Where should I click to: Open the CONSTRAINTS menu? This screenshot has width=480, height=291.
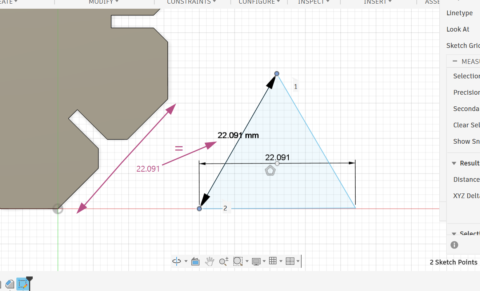click(191, 2)
